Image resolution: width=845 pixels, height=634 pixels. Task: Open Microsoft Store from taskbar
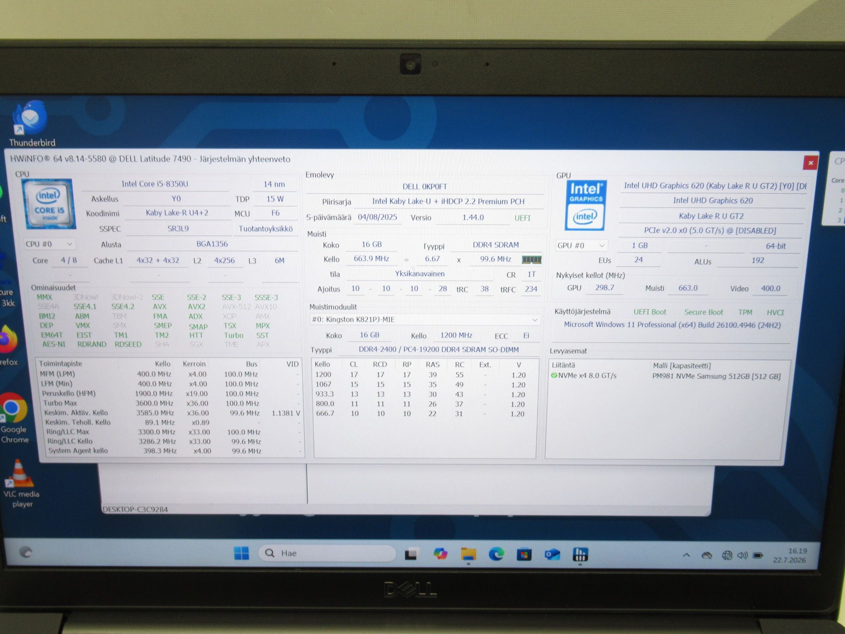coord(524,554)
